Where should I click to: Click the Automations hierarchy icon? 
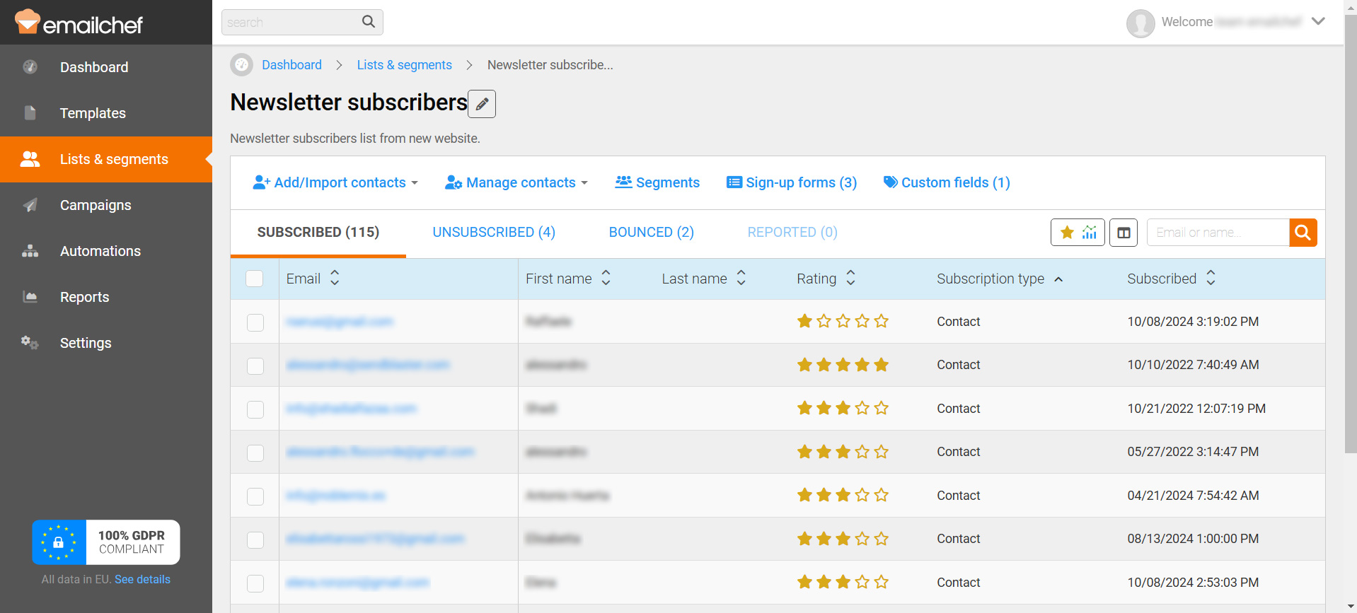(x=30, y=251)
